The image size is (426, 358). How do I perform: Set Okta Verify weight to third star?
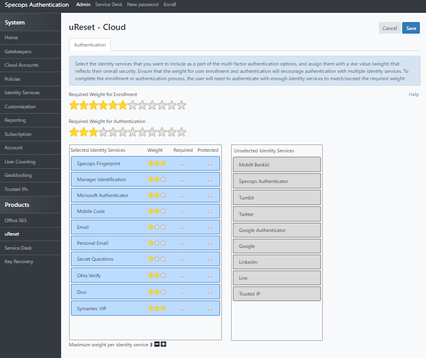[x=163, y=275]
